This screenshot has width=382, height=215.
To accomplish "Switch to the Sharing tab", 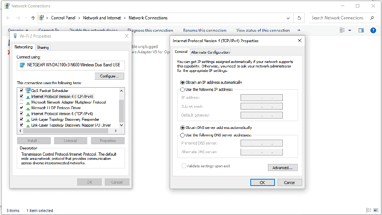I will pyautogui.click(x=43, y=47).
